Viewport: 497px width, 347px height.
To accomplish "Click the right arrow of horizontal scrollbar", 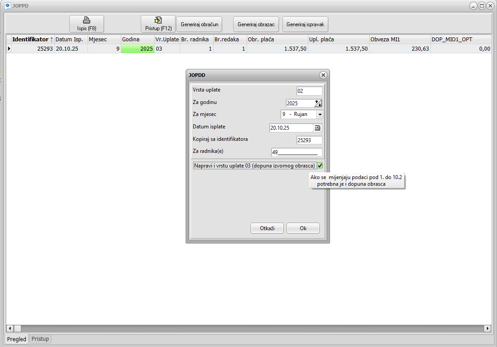I will (x=487, y=328).
